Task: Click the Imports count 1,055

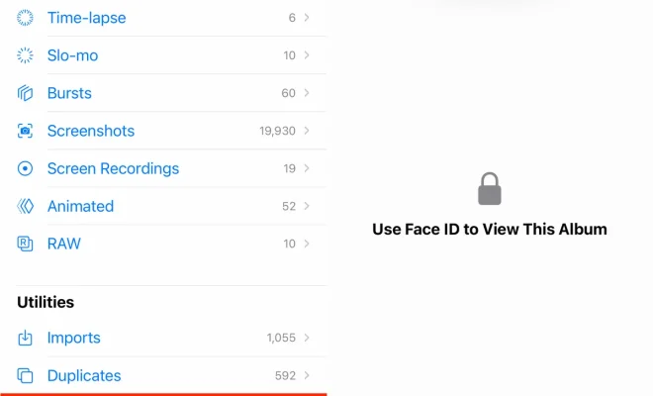Action: 281,338
